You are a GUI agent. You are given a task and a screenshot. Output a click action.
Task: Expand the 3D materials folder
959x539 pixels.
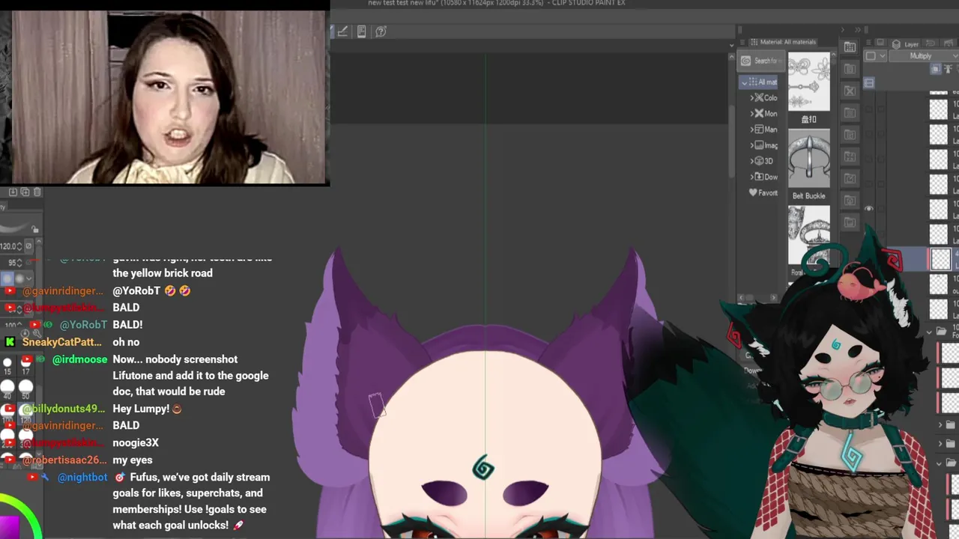click(x=751, y=161)
